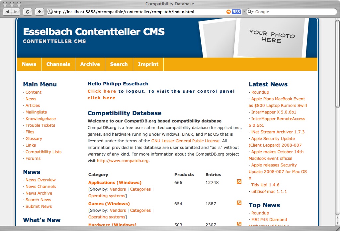Reload the page with the refresh button
The width and height of the screenshot is (340, 231).
click(x=28, y=12)
